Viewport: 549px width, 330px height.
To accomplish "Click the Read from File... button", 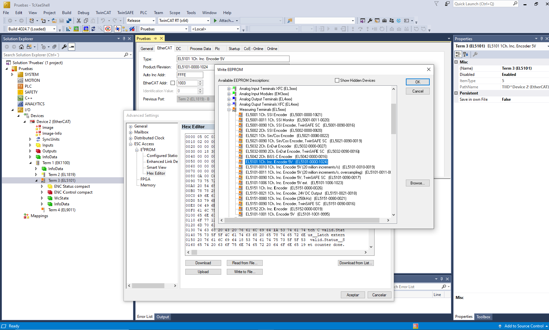I will [x=245, y=263].
